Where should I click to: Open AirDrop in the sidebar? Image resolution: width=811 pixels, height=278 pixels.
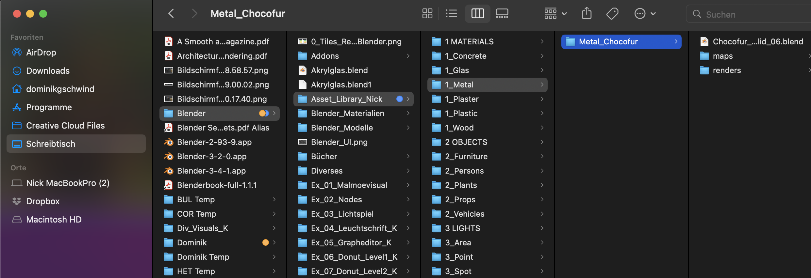[41, 53]
